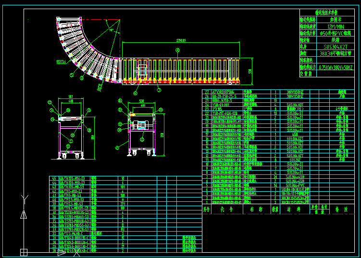Click the 90° angle dimension on the curve

[112, 30]
